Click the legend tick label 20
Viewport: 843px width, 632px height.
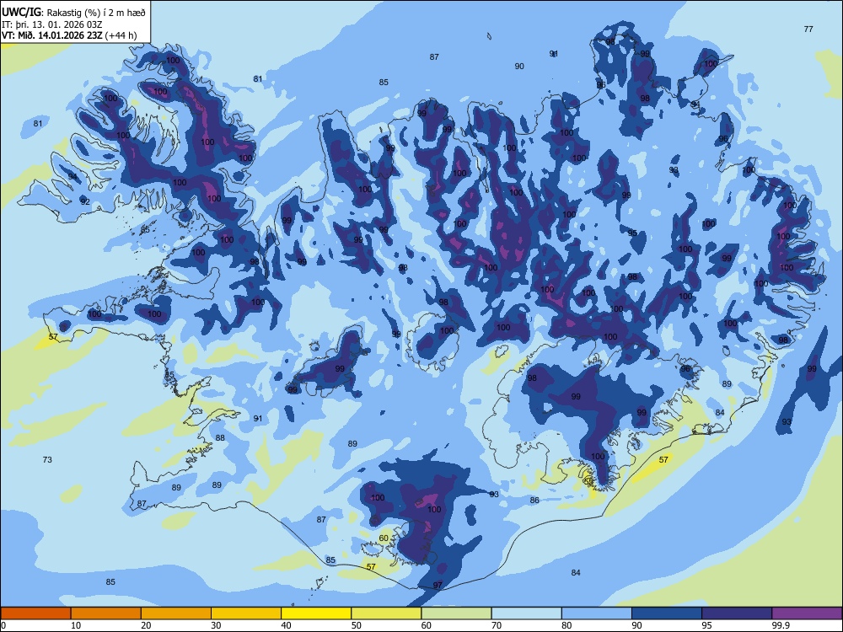(146, 625)
